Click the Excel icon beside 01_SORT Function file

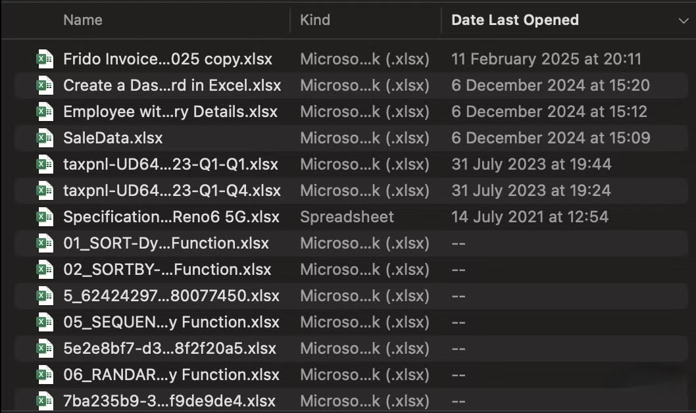pyautogui.click(x=44, y=243)
